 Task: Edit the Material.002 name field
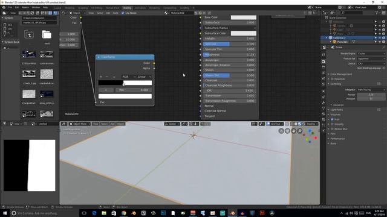click(x=182, y=13)
